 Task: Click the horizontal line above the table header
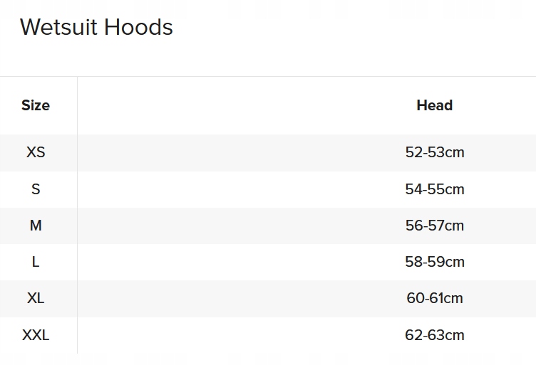click(x=268, y=76)
